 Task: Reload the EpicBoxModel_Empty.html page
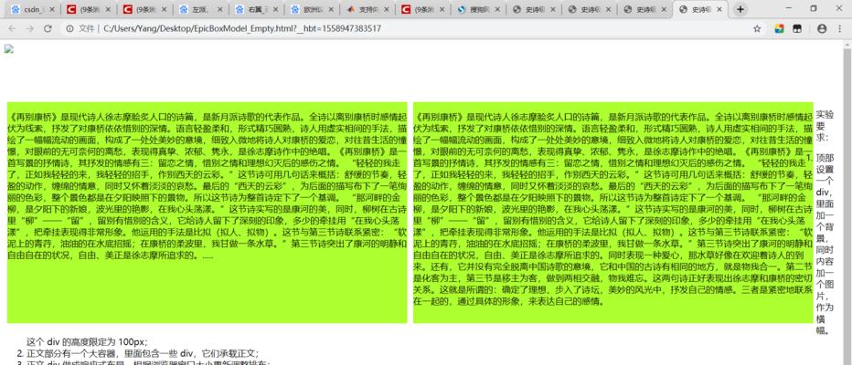[48, 29]
